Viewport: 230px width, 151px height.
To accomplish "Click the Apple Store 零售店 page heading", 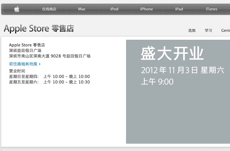I will [39, 28].
